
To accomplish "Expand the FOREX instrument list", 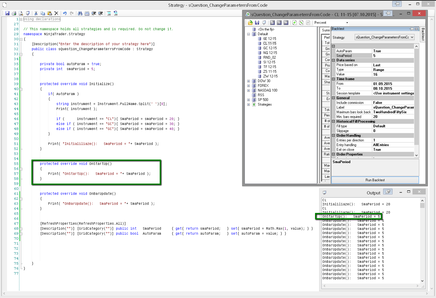I will pos(248,86).
